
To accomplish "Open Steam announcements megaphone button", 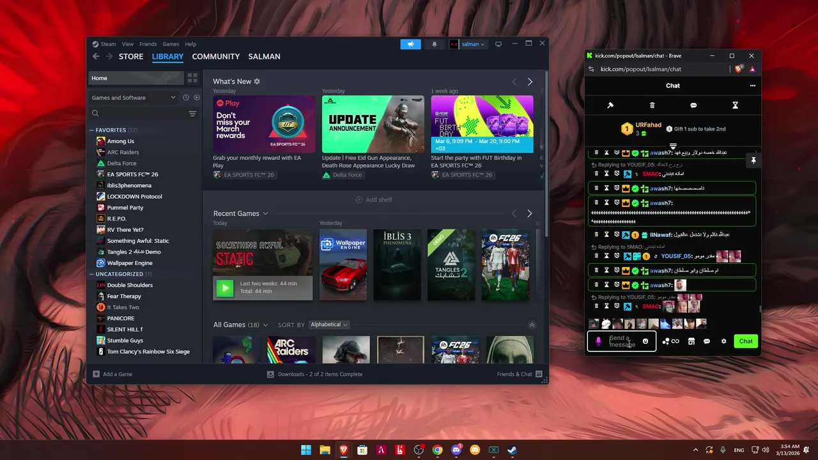I will pyautogui.click(x=411, y=44).
